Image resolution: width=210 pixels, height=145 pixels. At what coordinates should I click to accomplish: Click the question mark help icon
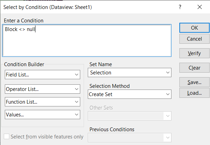point(180,7)
